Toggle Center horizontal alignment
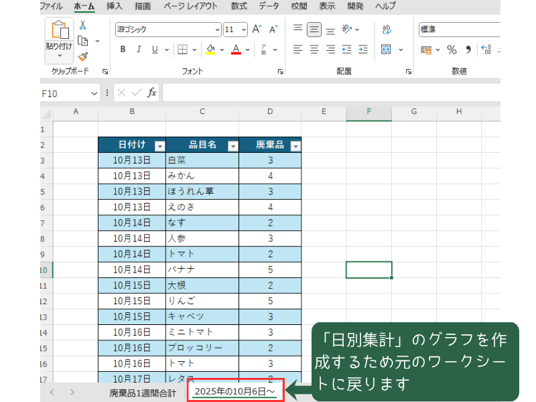Image resolution: width=536 pixels, height=402 pixels. tap(314, 50)
